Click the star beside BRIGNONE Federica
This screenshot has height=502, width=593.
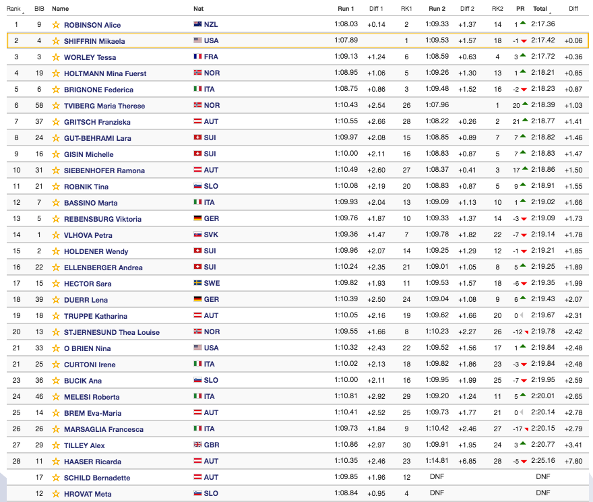point(56,90)
